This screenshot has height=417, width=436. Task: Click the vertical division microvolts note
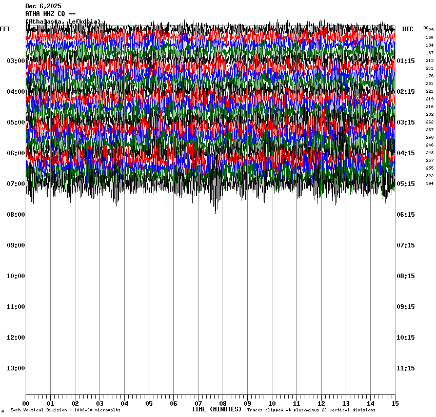(65, 410)
